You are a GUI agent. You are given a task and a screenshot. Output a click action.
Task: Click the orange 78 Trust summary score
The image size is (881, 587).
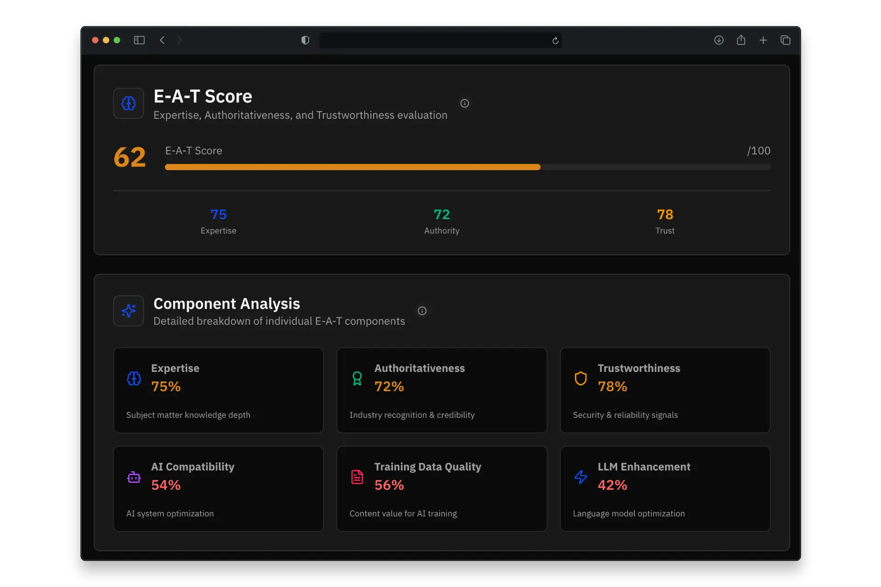point(665,214)
